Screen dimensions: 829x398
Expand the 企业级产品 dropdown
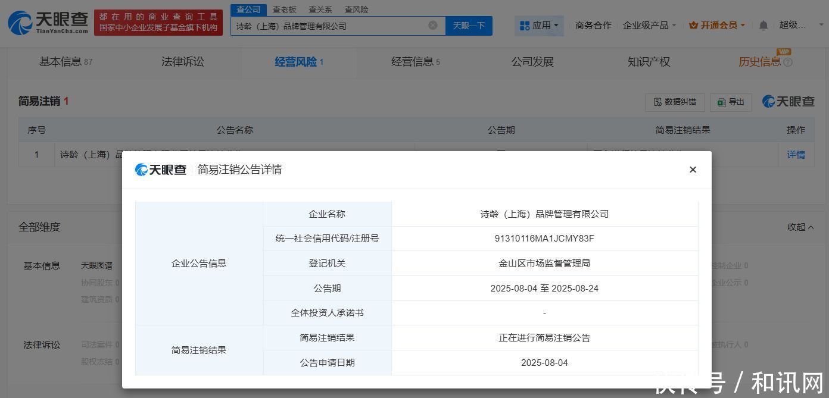(649, 26)
